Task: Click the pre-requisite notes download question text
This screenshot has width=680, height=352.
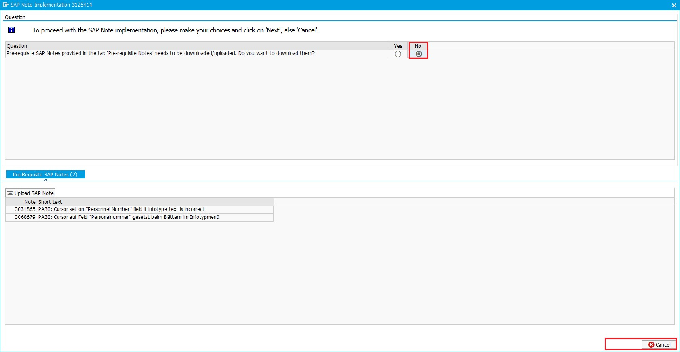Action: pos(161,53)
